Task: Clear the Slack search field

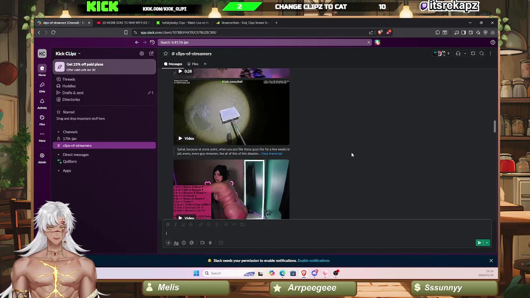Action: click(x=369, y=42)
